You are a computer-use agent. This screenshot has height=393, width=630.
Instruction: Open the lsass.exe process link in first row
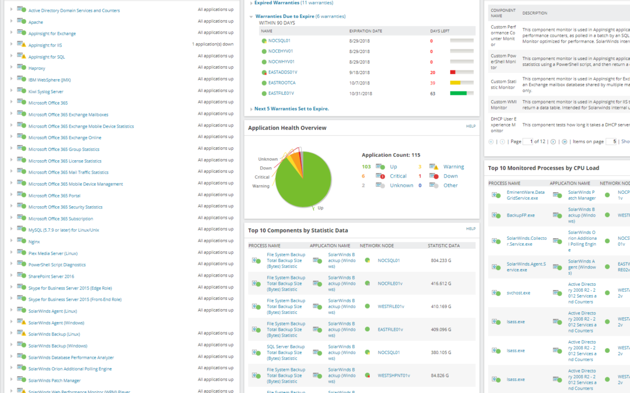click(516, 321)
